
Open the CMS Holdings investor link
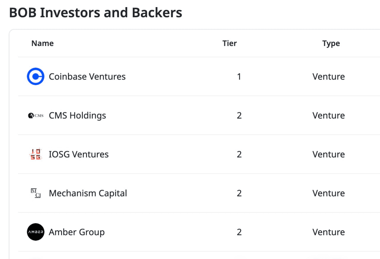pyautogui.click(x=77, y=115)
